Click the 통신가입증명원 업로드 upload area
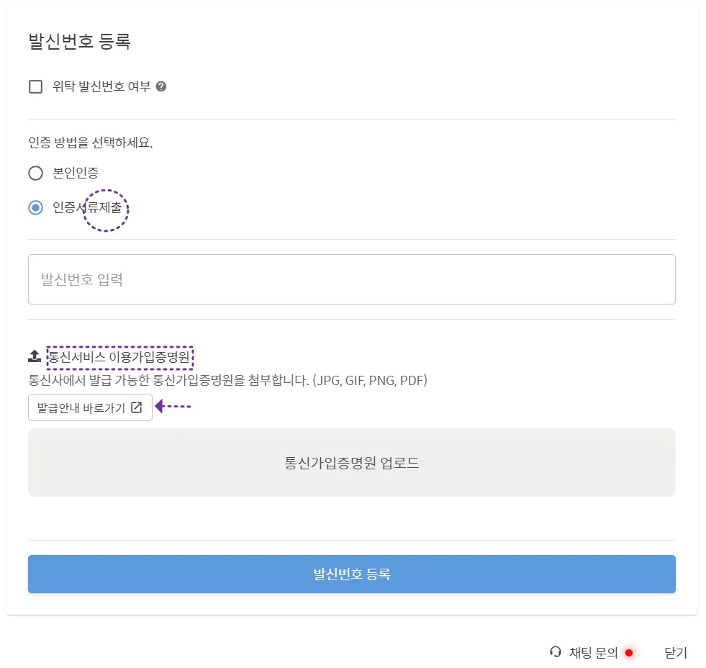This screenshot has height=668, width=706. point(351,463)
